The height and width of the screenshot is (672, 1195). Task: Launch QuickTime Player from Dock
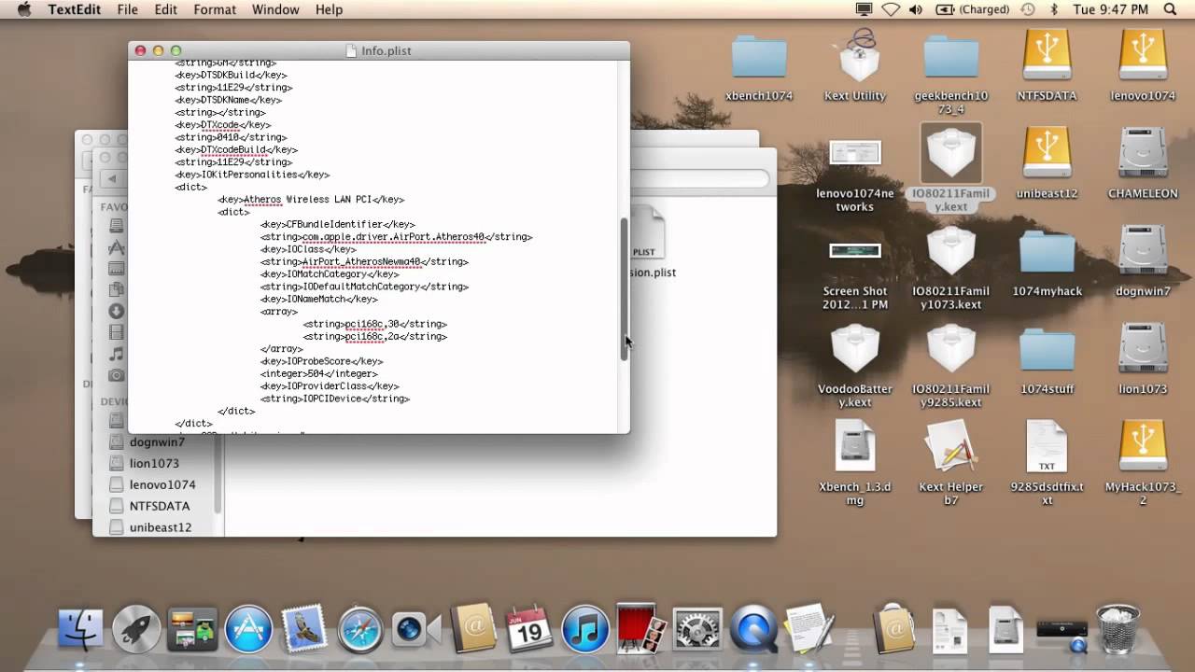[753, 629]
